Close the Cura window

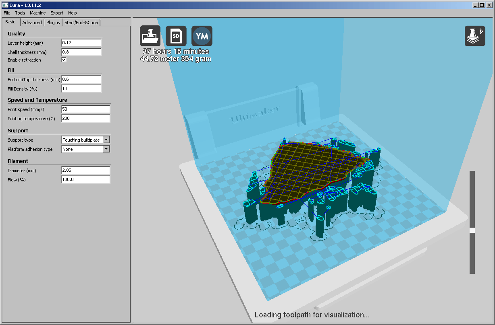pos(489,5)
